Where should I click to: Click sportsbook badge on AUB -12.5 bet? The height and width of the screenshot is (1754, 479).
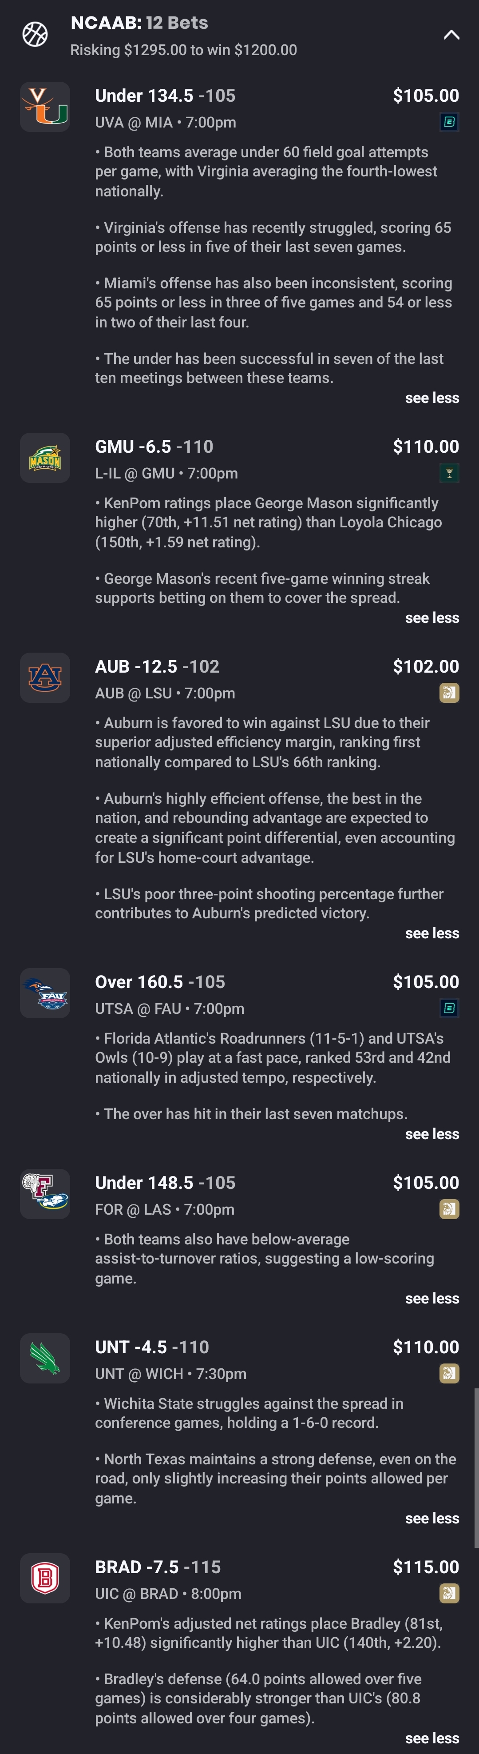tap(449, 693)
